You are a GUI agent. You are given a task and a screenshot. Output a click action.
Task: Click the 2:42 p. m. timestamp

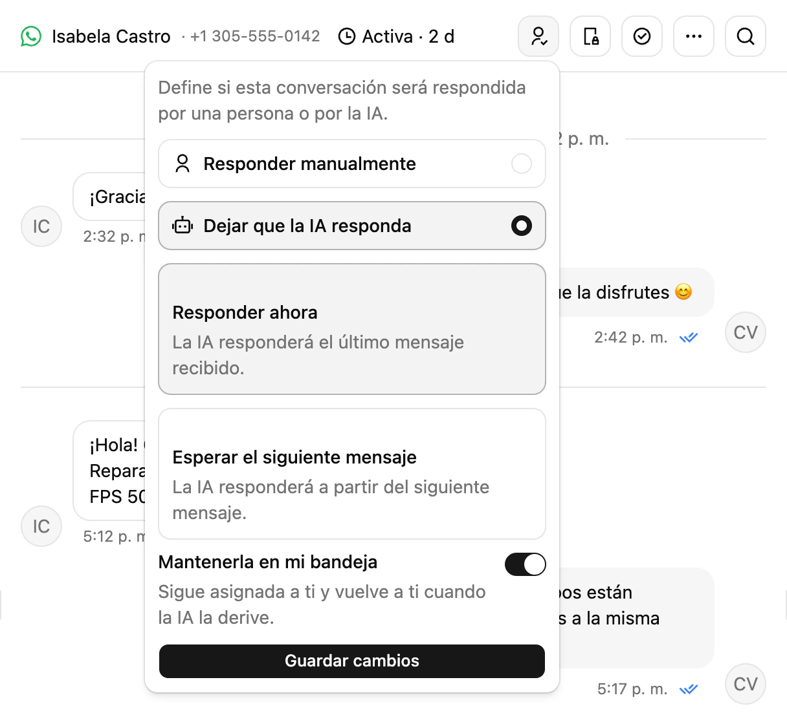(x=631, y=337)
